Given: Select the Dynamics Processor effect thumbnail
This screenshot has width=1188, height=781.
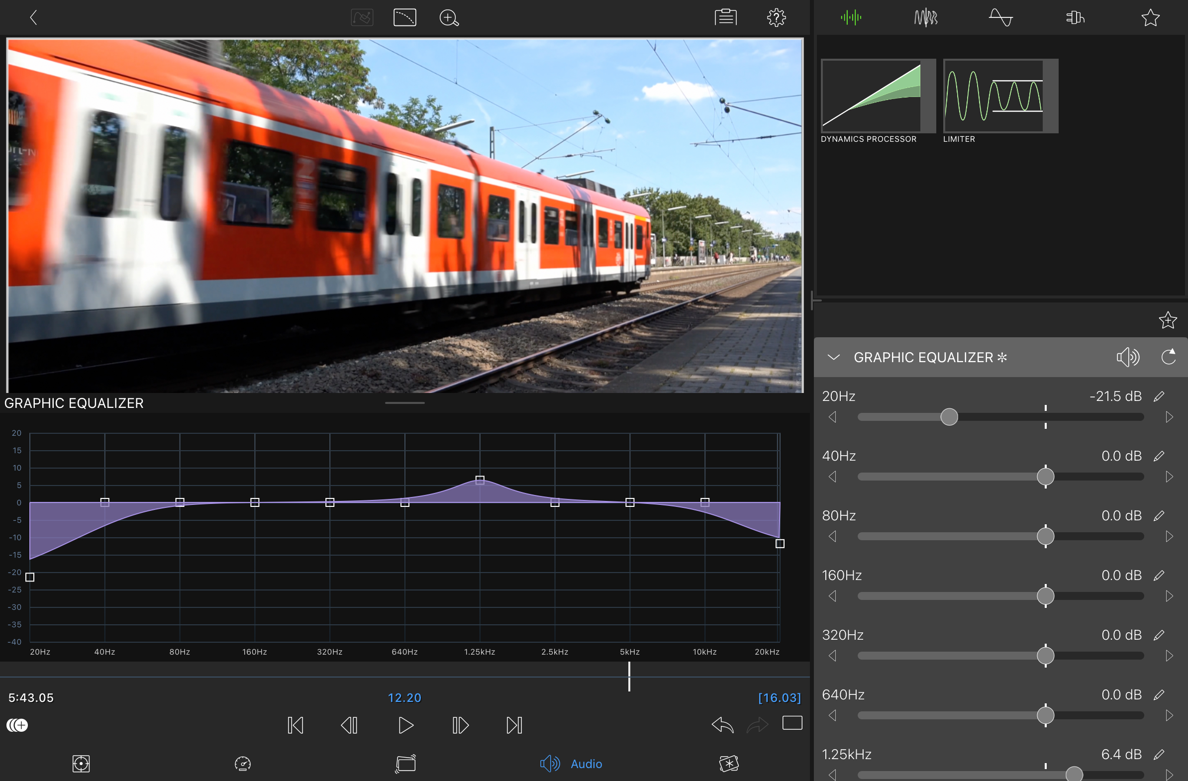Looking at the screenshot, I should [x=878, y=96].
